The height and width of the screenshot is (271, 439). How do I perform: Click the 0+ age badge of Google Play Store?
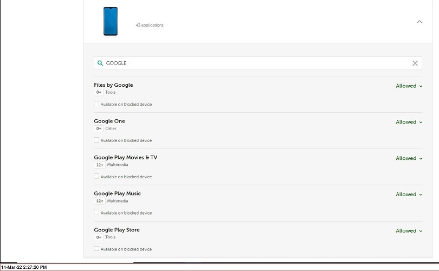click(99, 237)
